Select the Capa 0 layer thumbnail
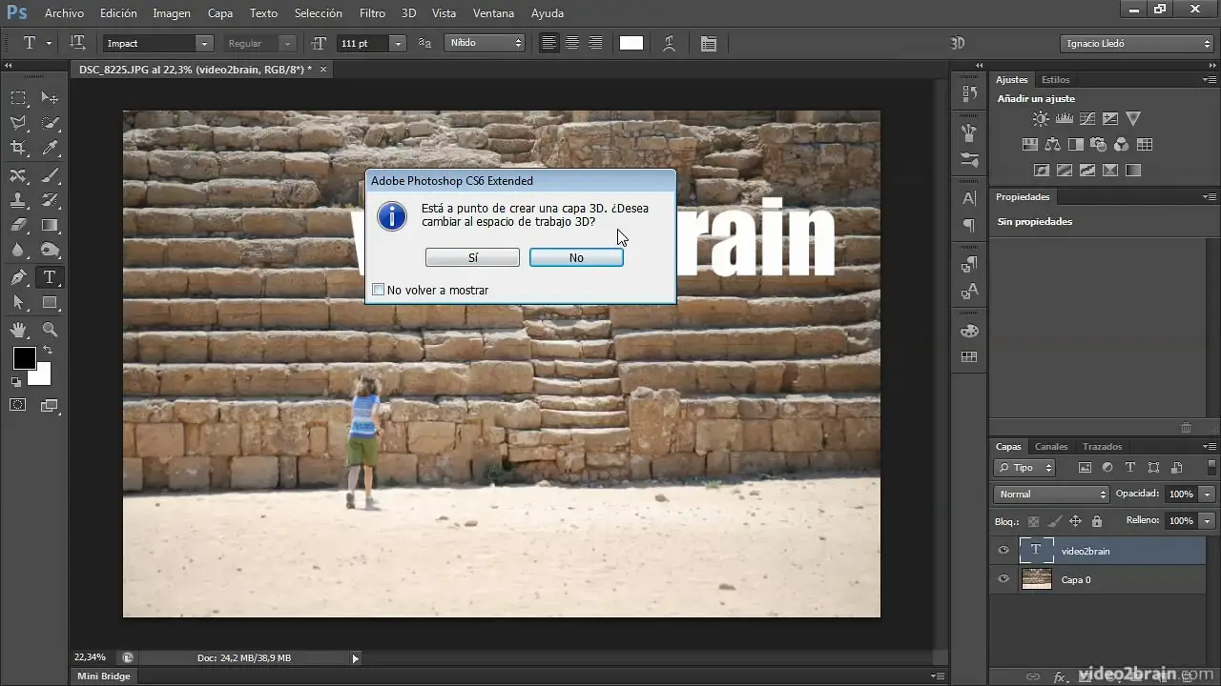The width and height of the screenshot is (1221, 686). [1036, 579]
